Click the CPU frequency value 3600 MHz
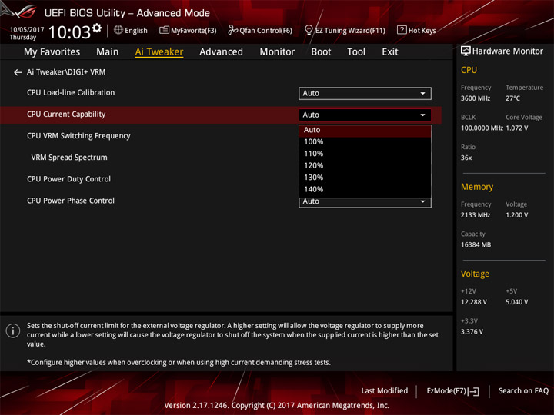This screenshot has height=415, width=554. [476, 98]
